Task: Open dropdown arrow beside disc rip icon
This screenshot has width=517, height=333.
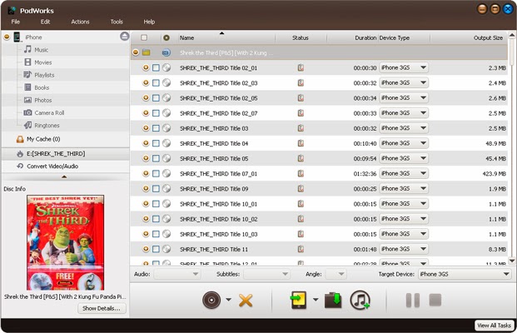Action: tap(228, 300)
